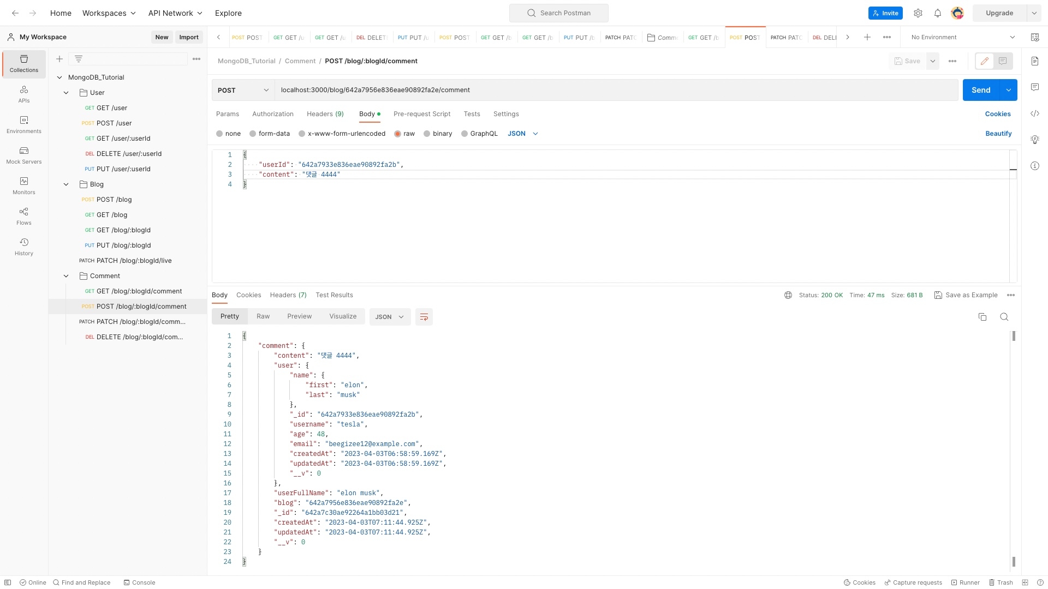
Task: Collapse the MongoDB_Tutorial collection
Action: (x=59, y=77)
